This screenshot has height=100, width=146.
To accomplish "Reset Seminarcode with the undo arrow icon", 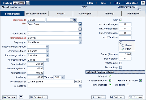I will (75, 20).
